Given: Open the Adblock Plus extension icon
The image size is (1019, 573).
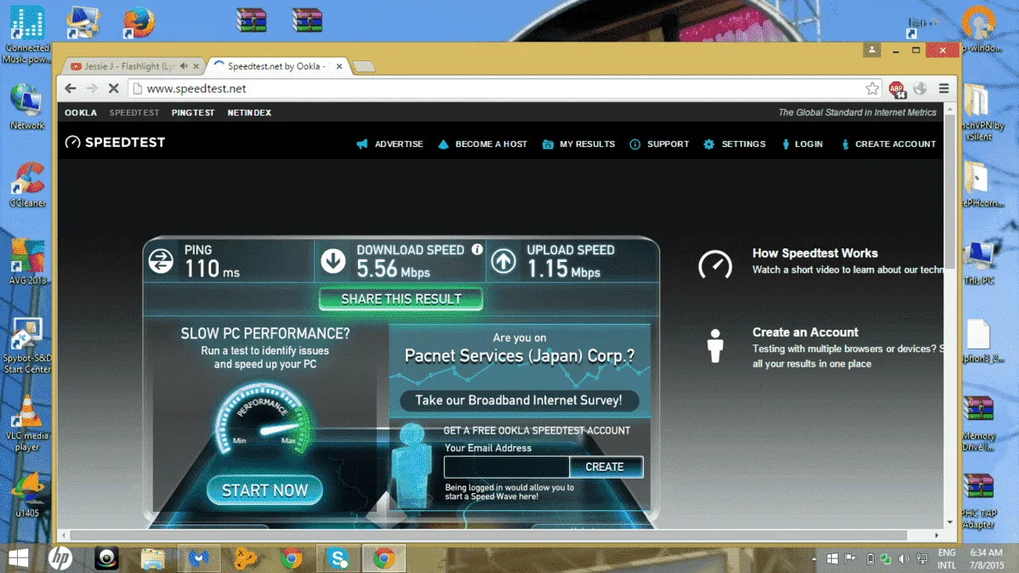Looking at the screenshot, I should click(897, 89).
